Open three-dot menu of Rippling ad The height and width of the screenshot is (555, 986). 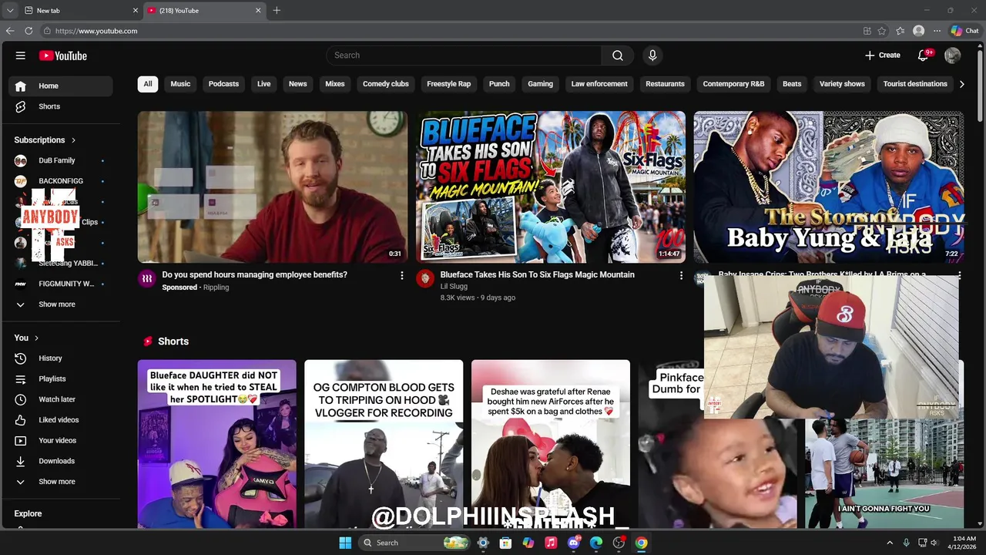401,275
